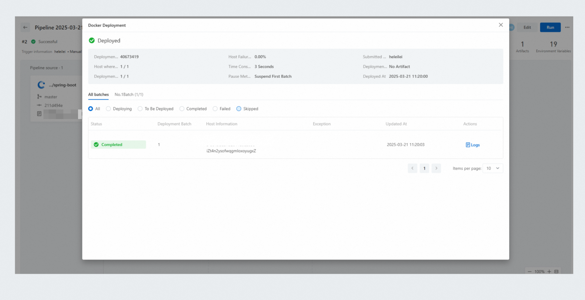Image resolution: width=585 pixels, height=300 pixels.
Task: Zoom in with the plus icon
Action: click(549, 272)
